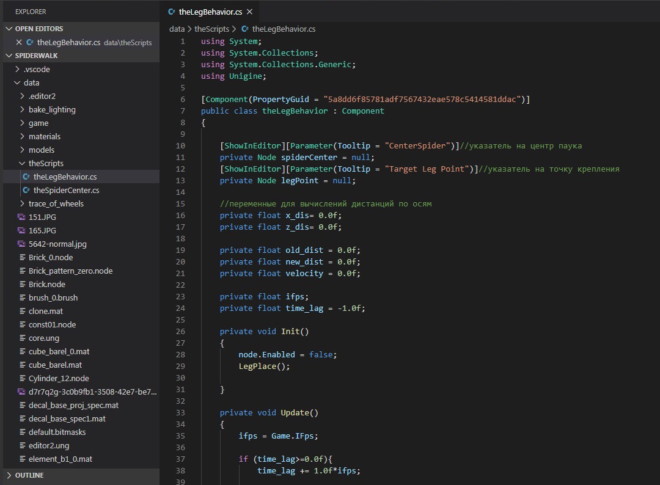Collapse the SPIDERWALK workspace section
This screenshot has height=485, width=660.
[9, 56]
